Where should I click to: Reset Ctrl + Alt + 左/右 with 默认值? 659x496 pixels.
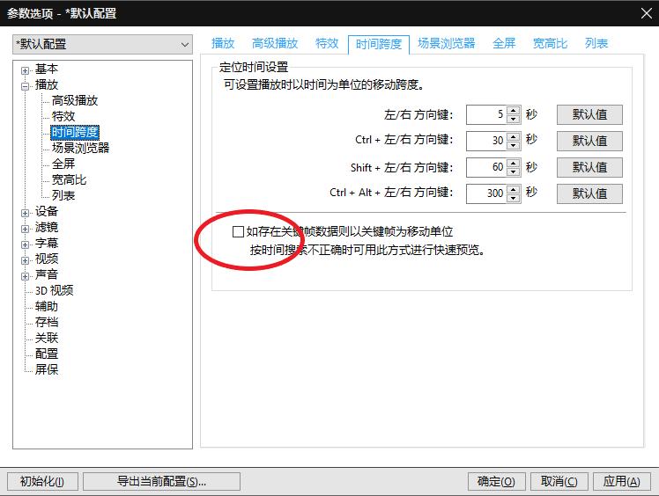click(x=589, y=193)
